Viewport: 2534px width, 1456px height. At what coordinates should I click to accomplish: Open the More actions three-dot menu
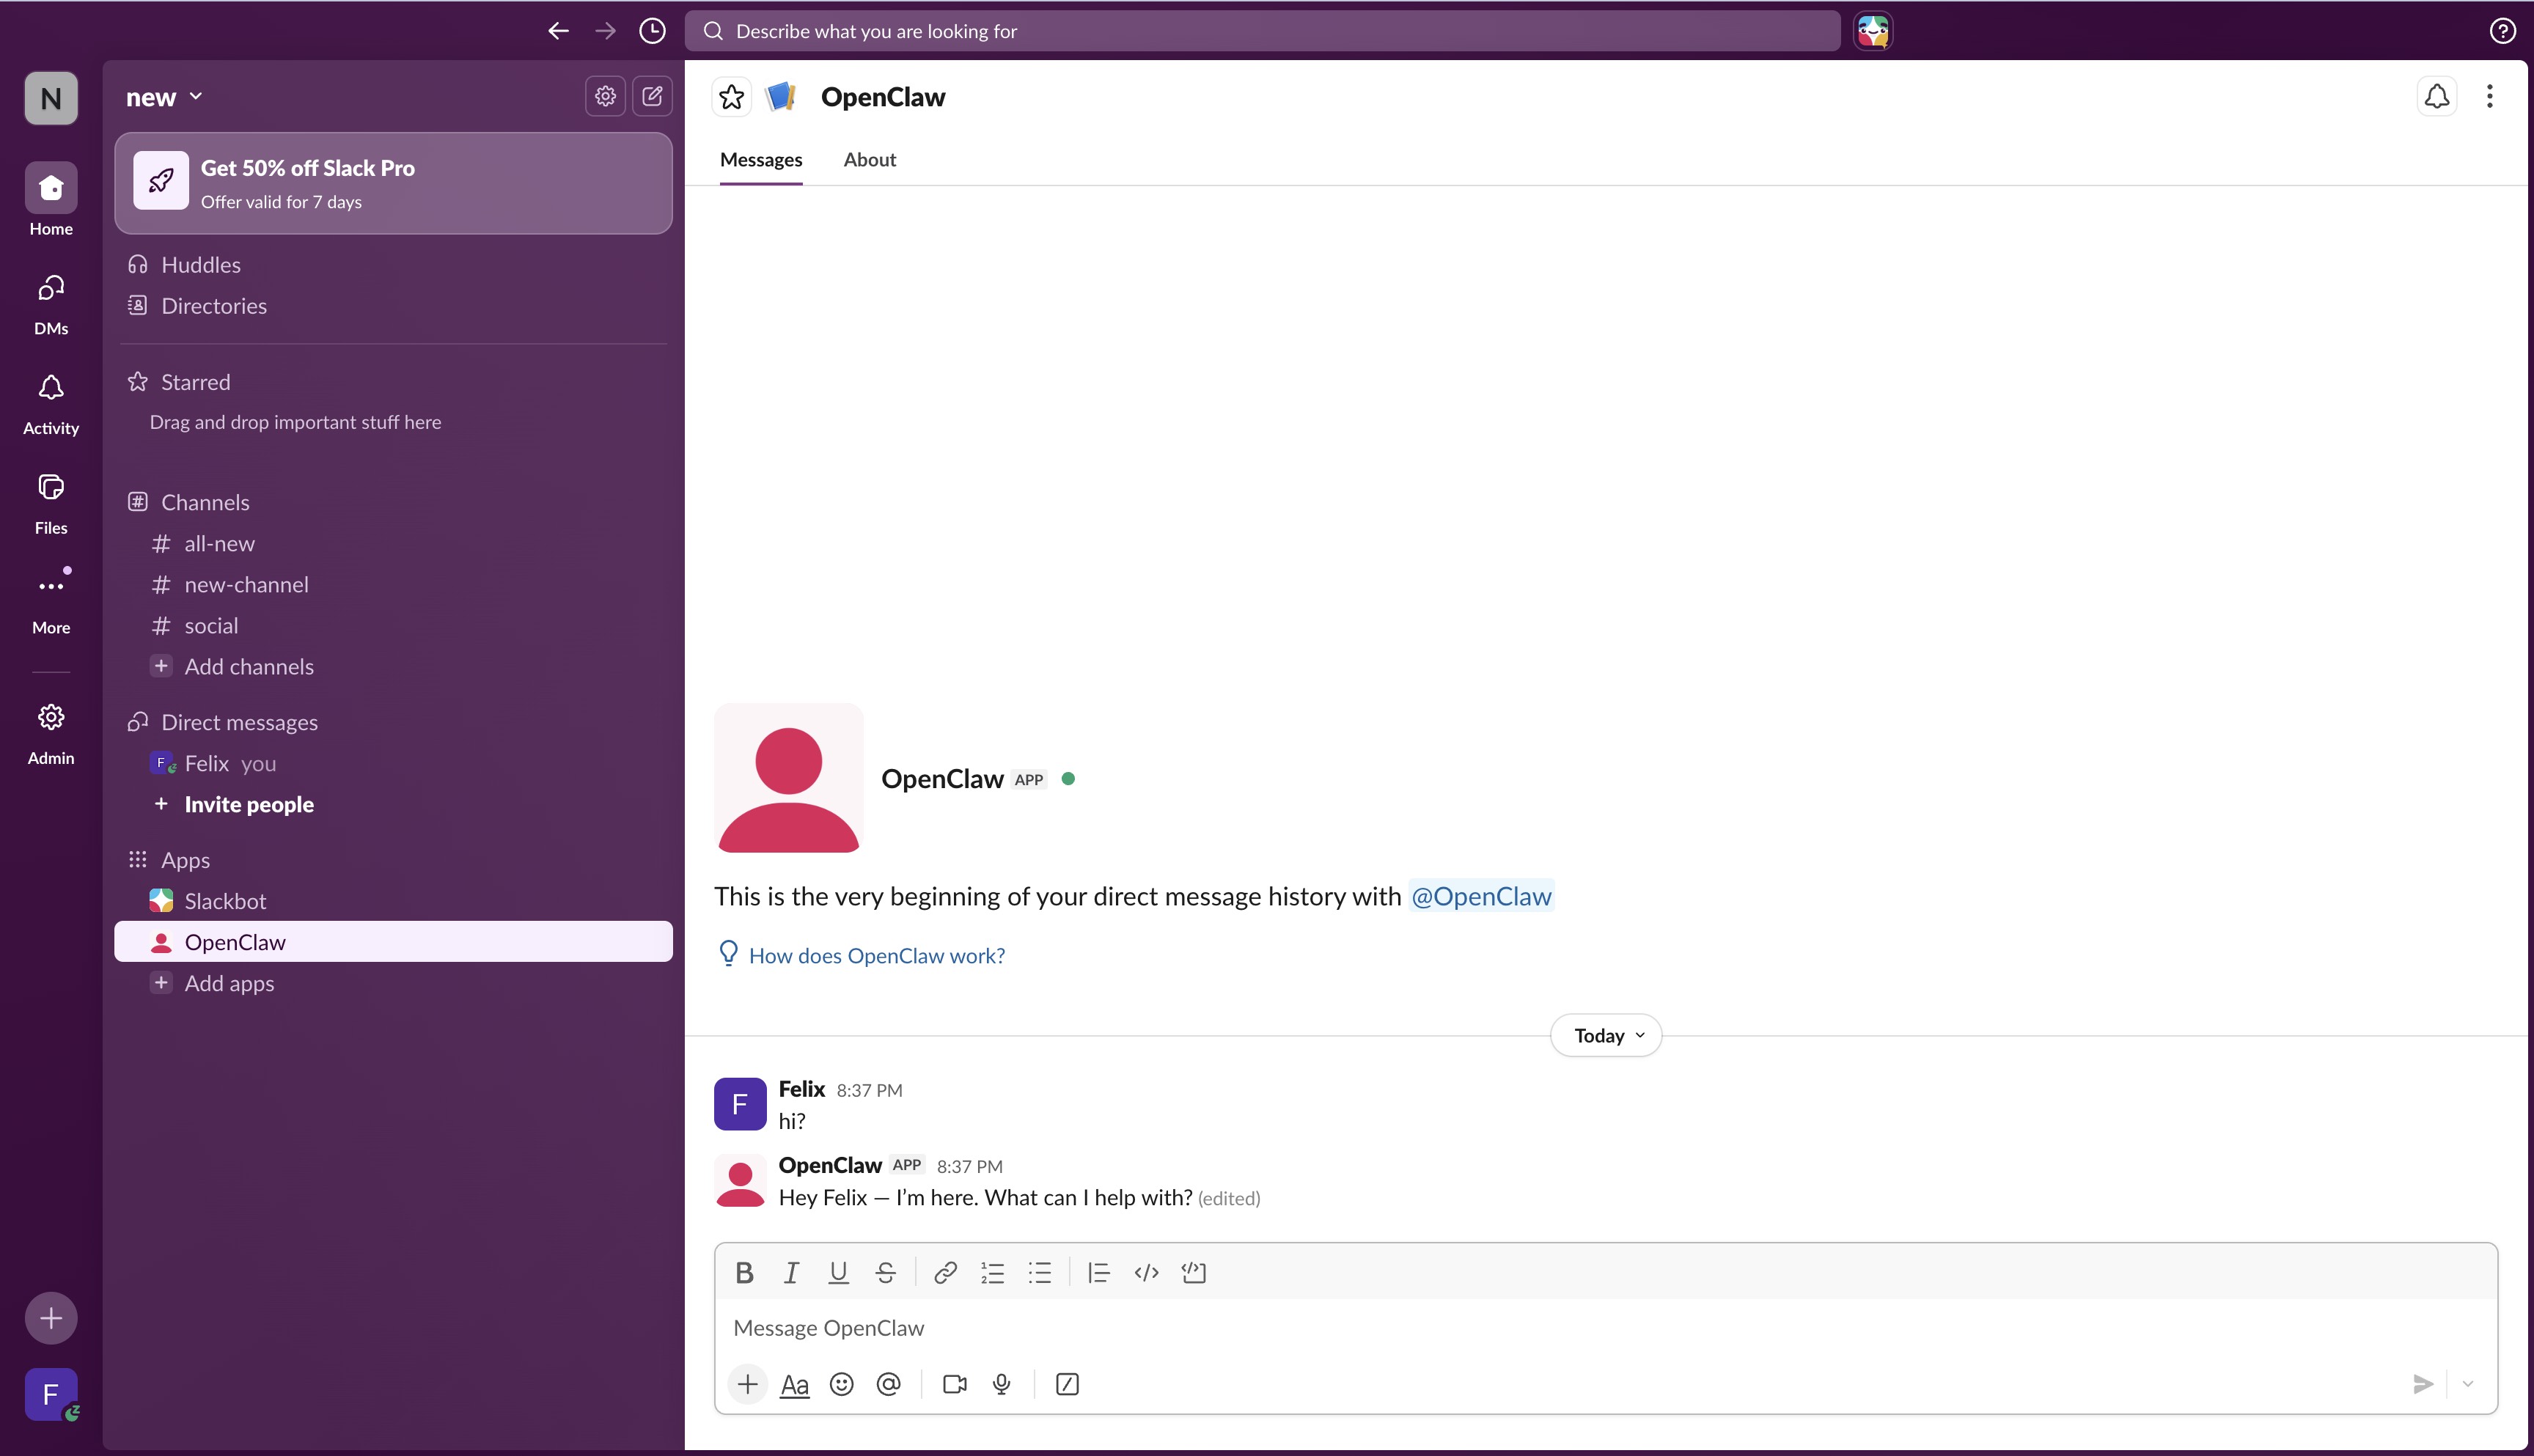pos(2490,96)
